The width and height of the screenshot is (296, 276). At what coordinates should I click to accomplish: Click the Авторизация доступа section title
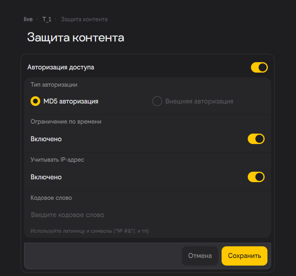(x=61, y=67)
